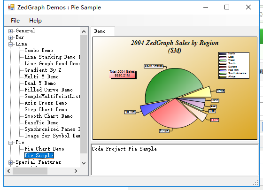263x190 pixels.
Task: Click the ZedGraph application icon in title bar
Action: pyautogui.click(x=11, y=7)
